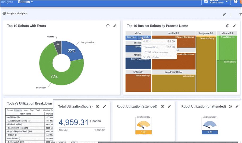Edit the Top 10 Robots with Errors tile
Screen dimensions: 242x143
[x=115, y=26]
